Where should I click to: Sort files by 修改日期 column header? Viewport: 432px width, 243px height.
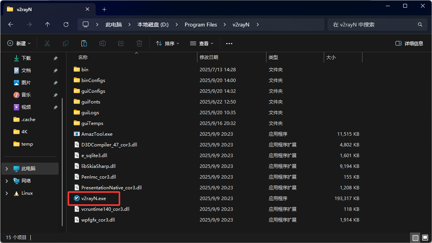point(209,57)
